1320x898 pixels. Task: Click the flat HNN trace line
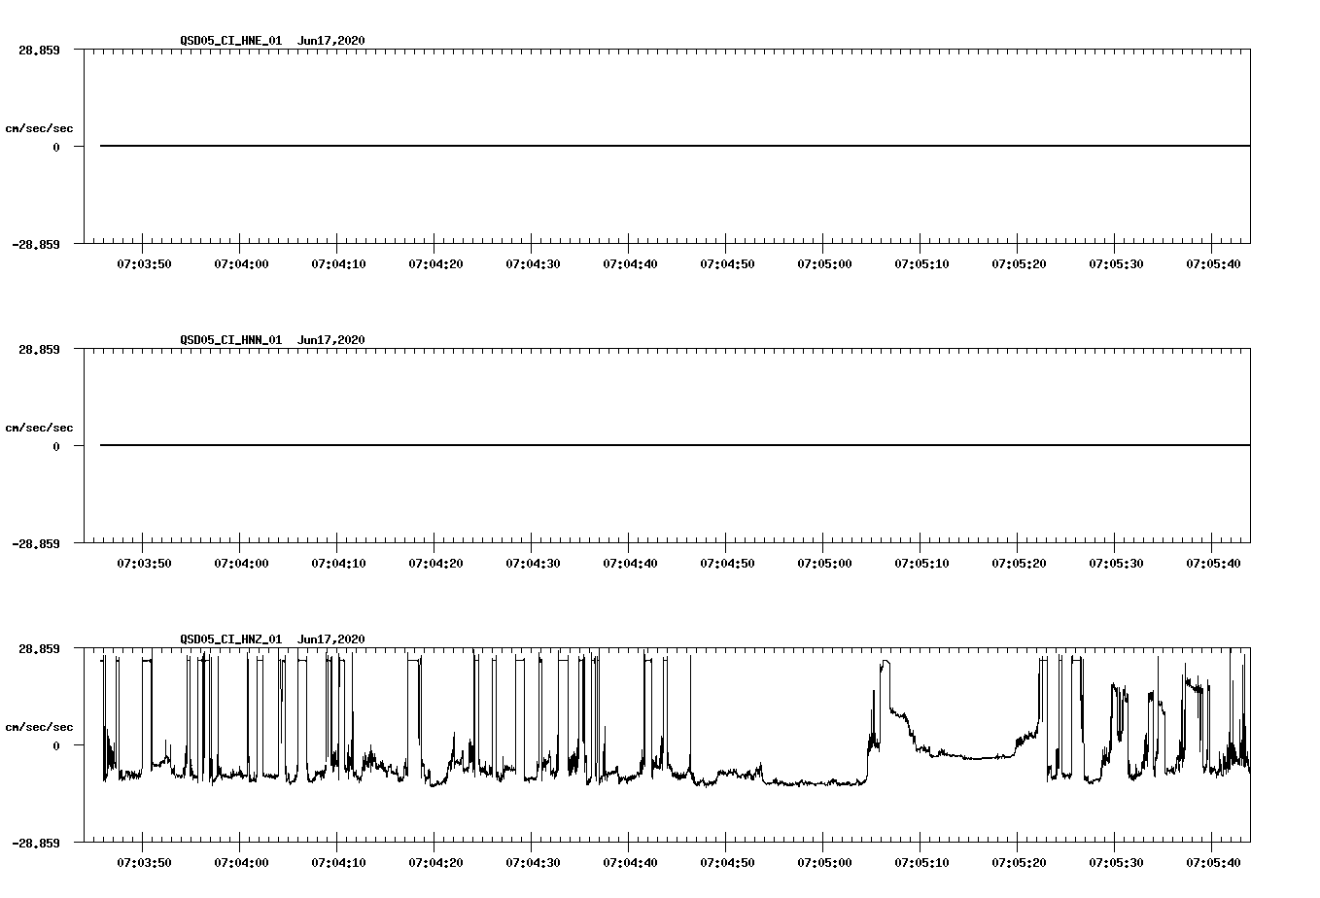[675, 445]
